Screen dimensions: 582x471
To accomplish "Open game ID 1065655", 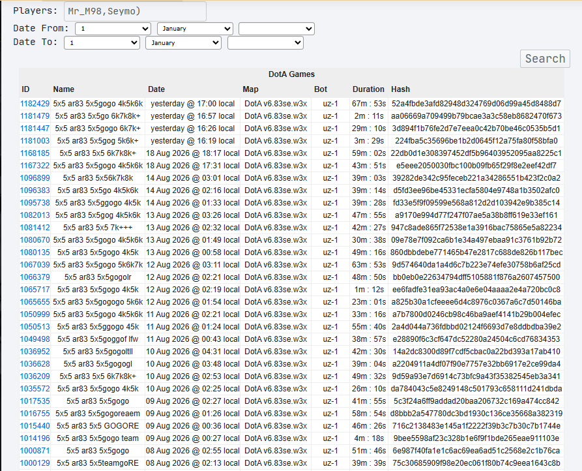I will [35, 302].
